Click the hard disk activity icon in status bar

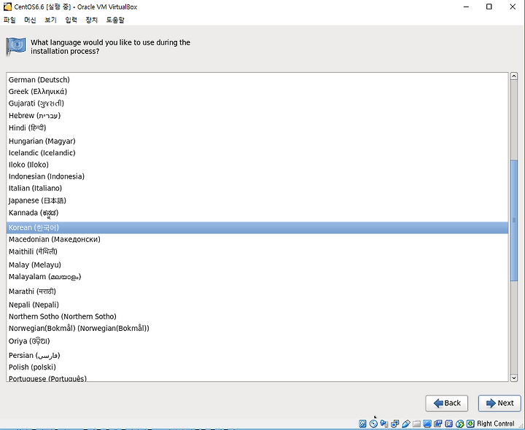pos(362,423)
